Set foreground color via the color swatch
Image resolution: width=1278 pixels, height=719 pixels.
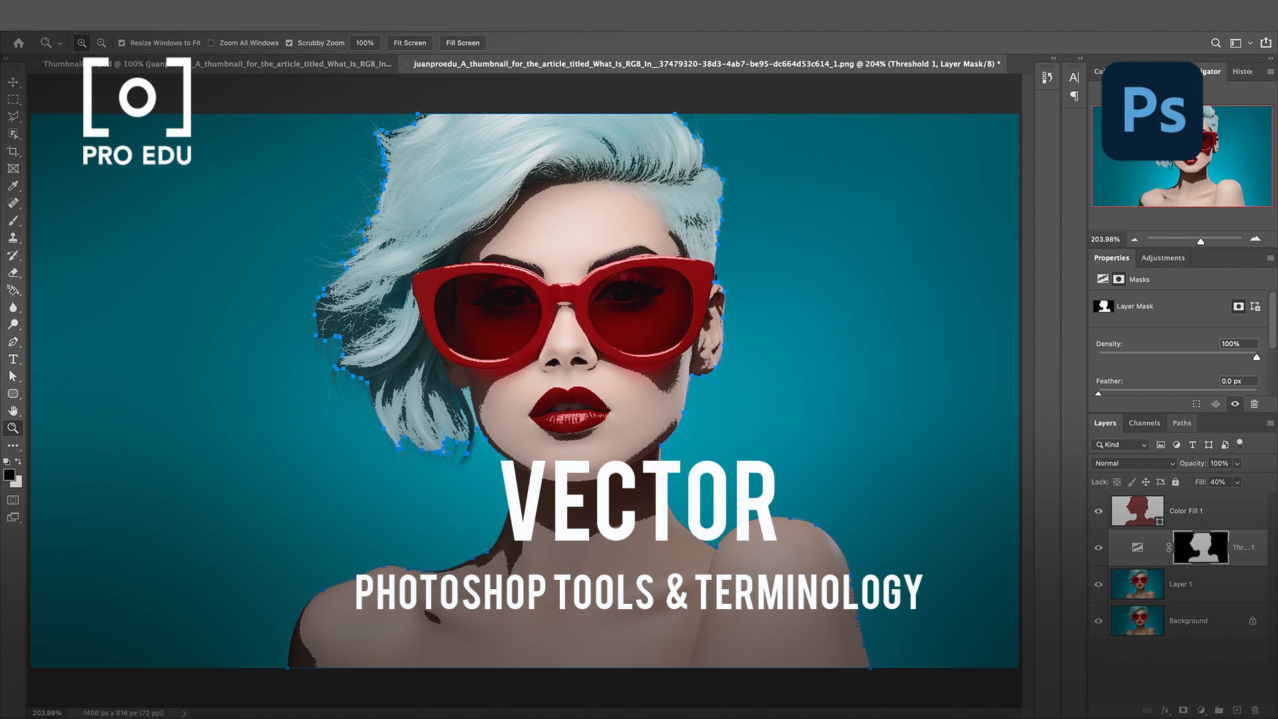click(11, 475)
